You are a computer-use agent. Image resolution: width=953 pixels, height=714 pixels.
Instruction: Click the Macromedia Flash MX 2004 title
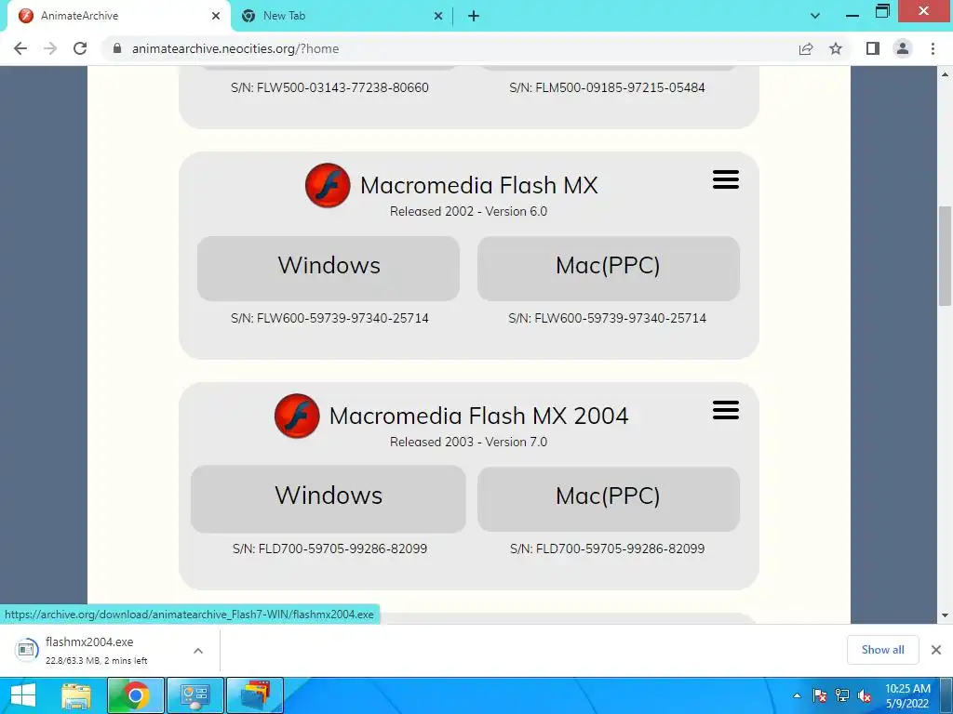click(479, 416)
